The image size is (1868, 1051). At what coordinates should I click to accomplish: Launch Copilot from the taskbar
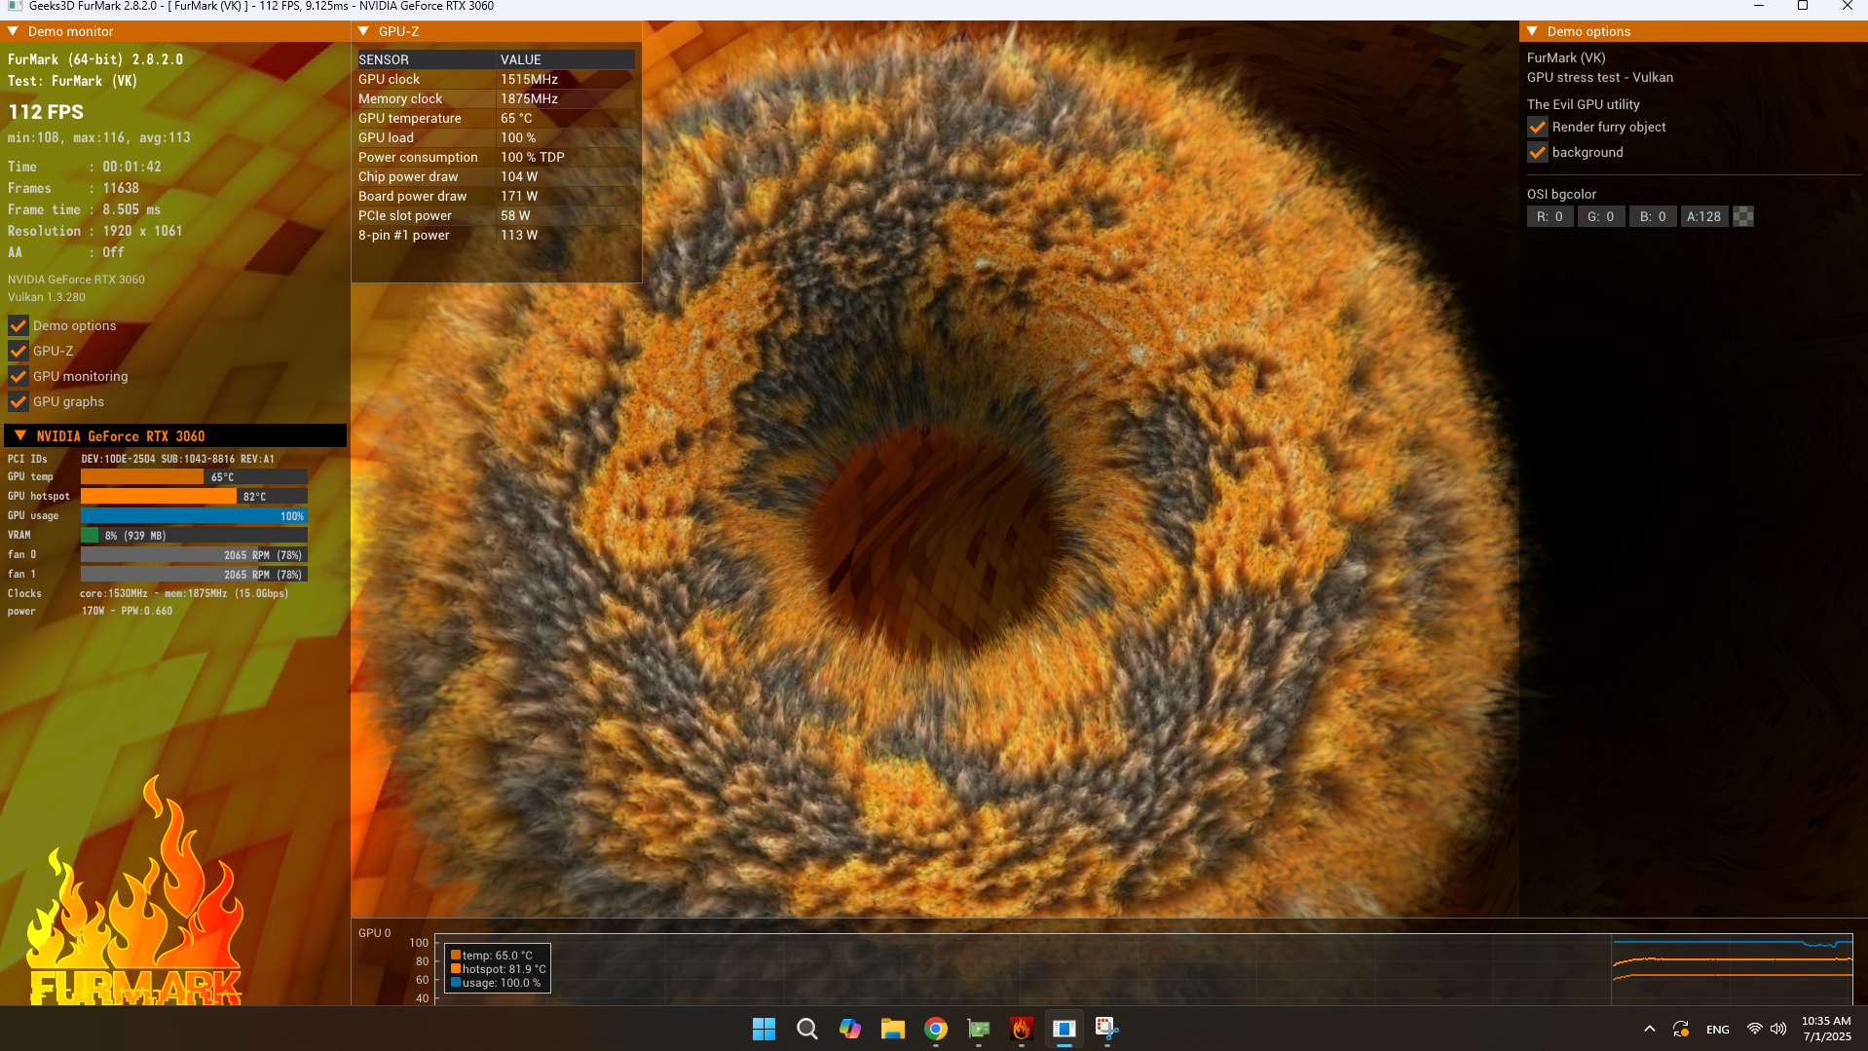[x=849, y=1029]
